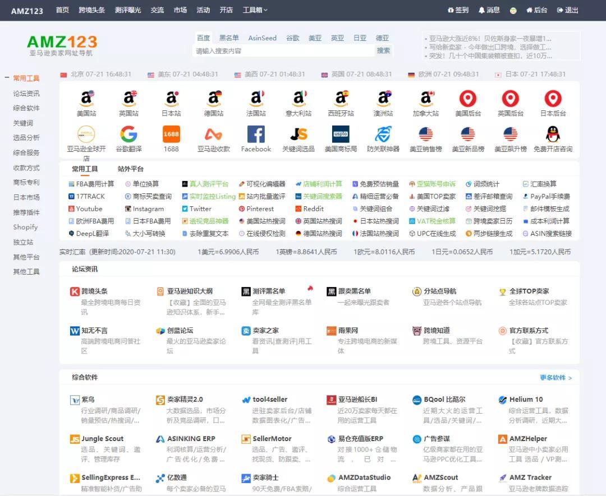Open the 日本站 Amazon Japan icon
Image resolution: width=606 pixels, height=496 pixels.
coord(172,100)
